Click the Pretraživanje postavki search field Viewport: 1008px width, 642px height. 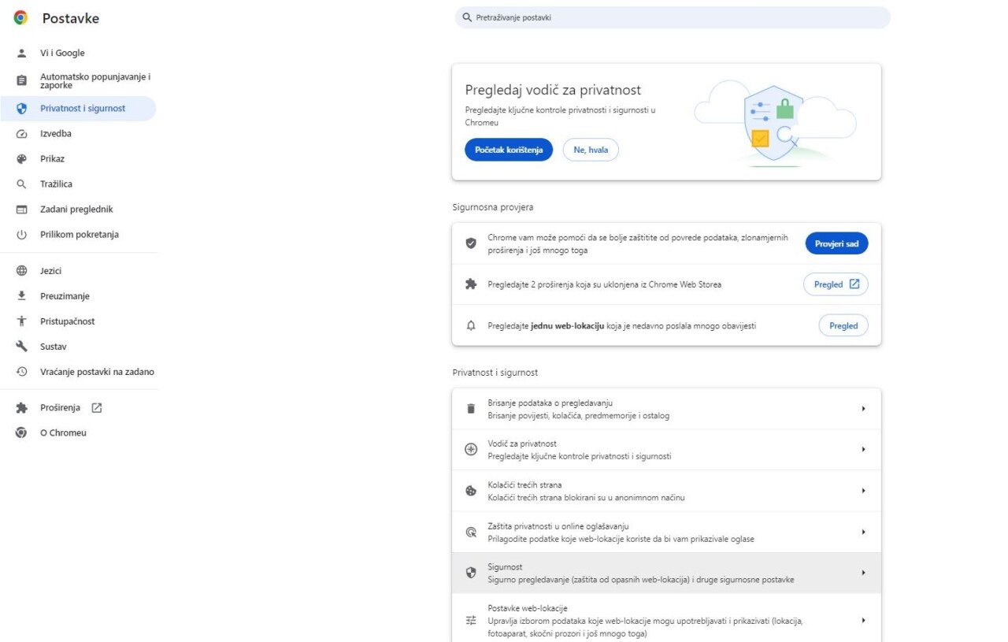670,17
